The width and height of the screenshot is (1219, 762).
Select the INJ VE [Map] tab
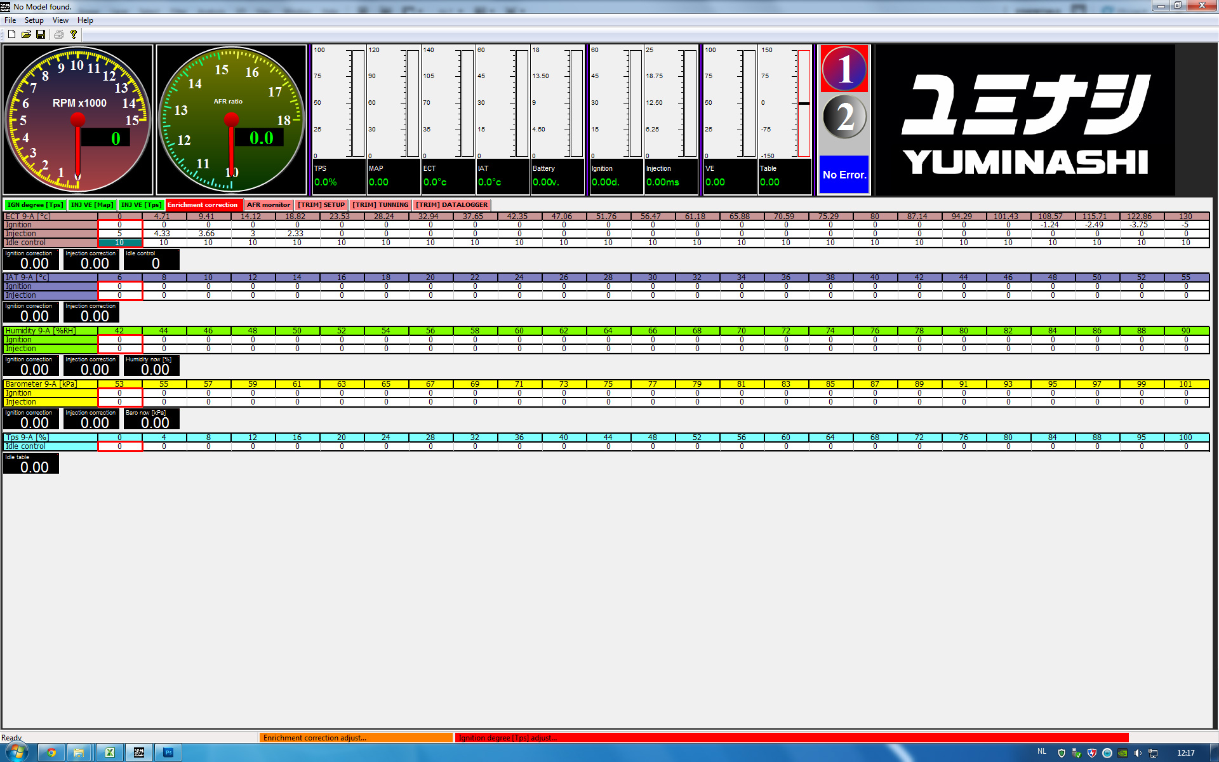91,204
